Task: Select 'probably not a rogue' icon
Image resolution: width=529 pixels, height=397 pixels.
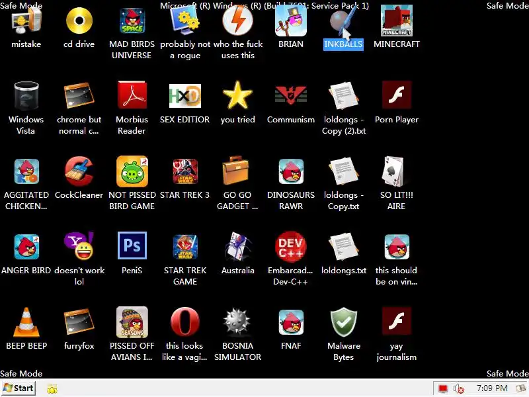Action: pos(185,21)
